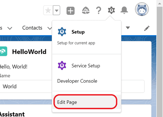Expand the more tabs dropdown triangle
Screen dimensions: 163x117
coord(128,28)
